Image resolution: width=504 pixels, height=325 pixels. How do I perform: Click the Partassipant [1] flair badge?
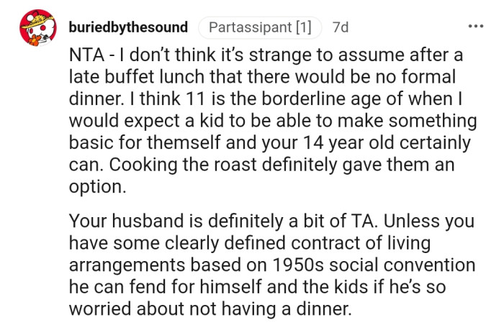coord(259,27)
